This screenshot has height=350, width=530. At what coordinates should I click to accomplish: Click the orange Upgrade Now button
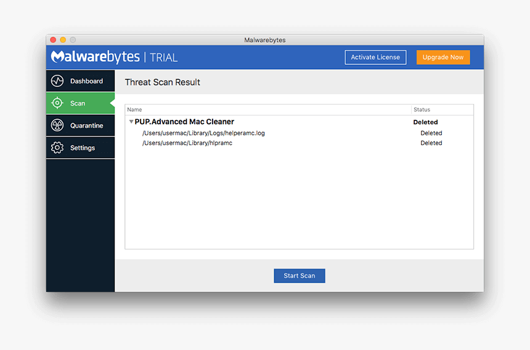coord(442,57)
